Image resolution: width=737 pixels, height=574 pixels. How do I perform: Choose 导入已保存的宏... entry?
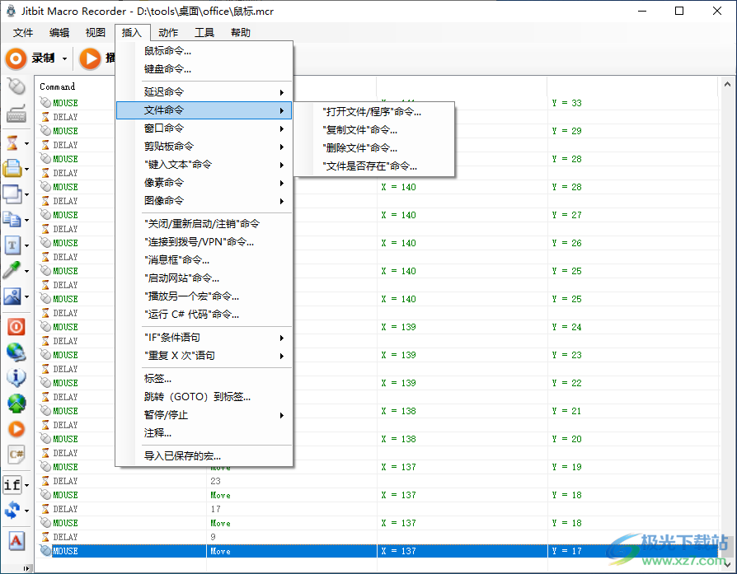[204, 456]
